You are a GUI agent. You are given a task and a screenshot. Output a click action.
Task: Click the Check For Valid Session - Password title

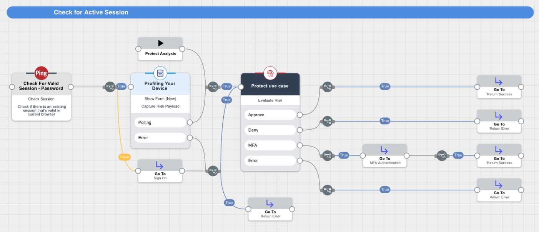pos(41,86)
